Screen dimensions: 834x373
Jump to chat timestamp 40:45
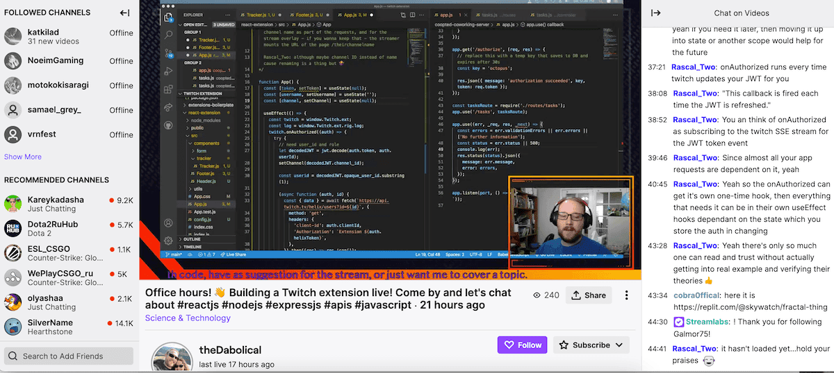point(657,184)
